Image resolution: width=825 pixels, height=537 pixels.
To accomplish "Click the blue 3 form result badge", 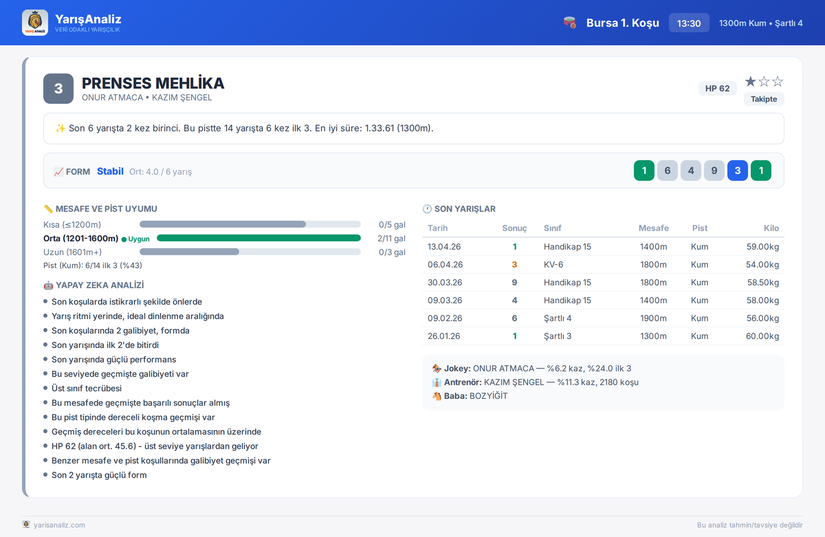I will [737, 171].
